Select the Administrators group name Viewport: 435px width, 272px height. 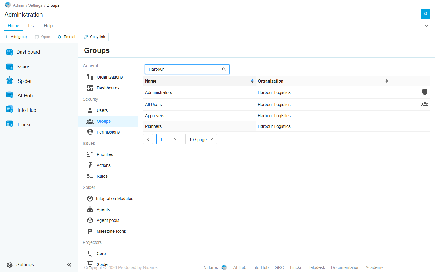click(x=158, y=92)
